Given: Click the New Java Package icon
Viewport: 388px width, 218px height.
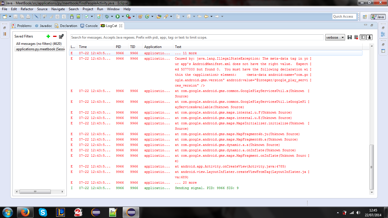Looking at the screenshot, I should point(140,16).
